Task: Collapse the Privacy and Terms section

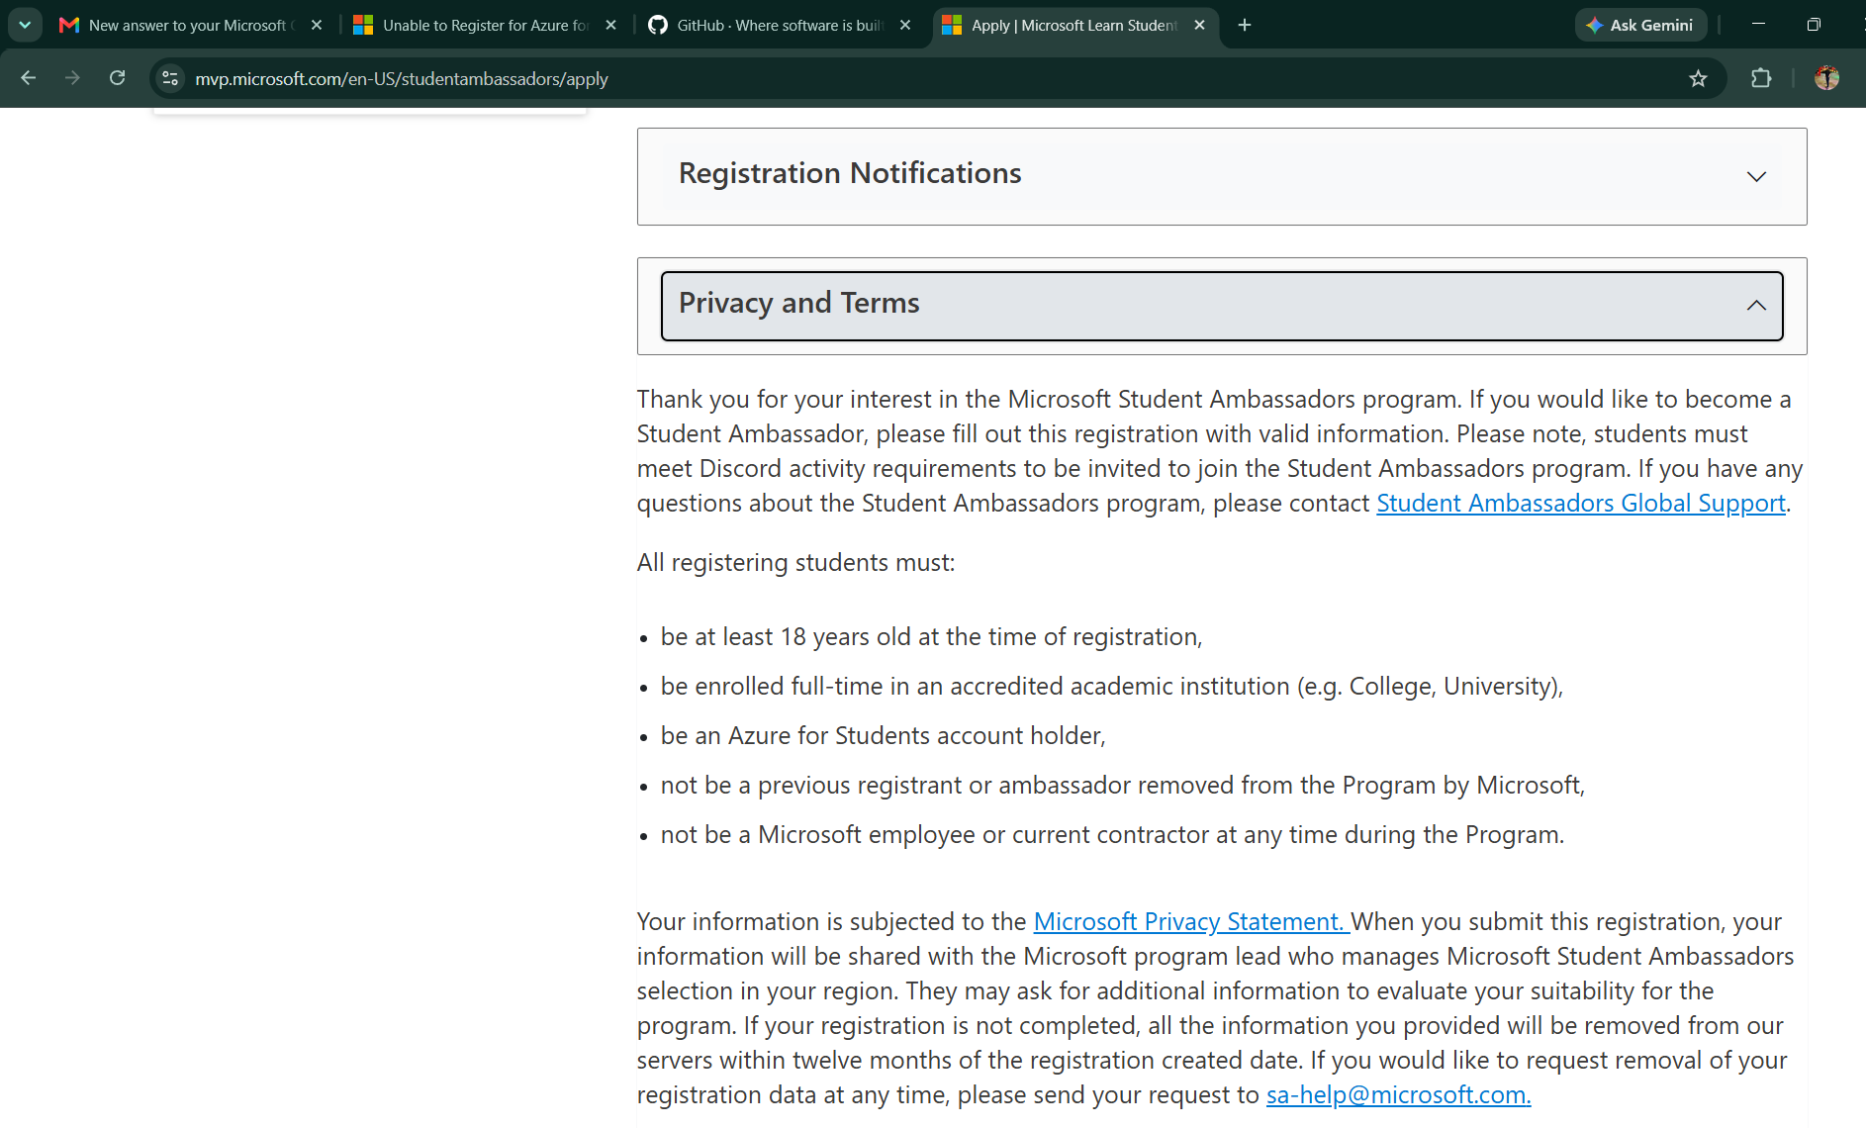Action: pyautogui.click(x=1222, y=306)
